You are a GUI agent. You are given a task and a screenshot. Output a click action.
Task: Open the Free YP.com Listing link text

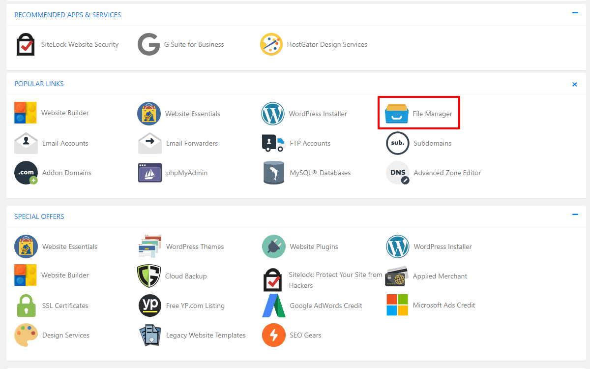pos(195,306)
